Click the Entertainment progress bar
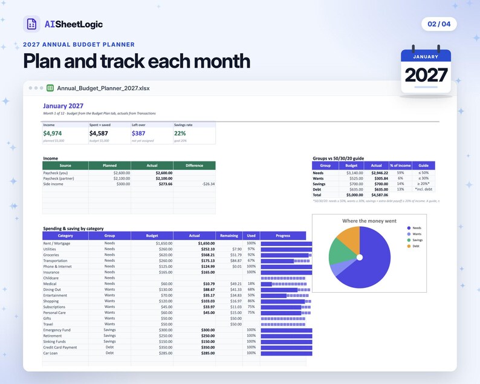The image size is (480, 384). (x=285, y=296)
